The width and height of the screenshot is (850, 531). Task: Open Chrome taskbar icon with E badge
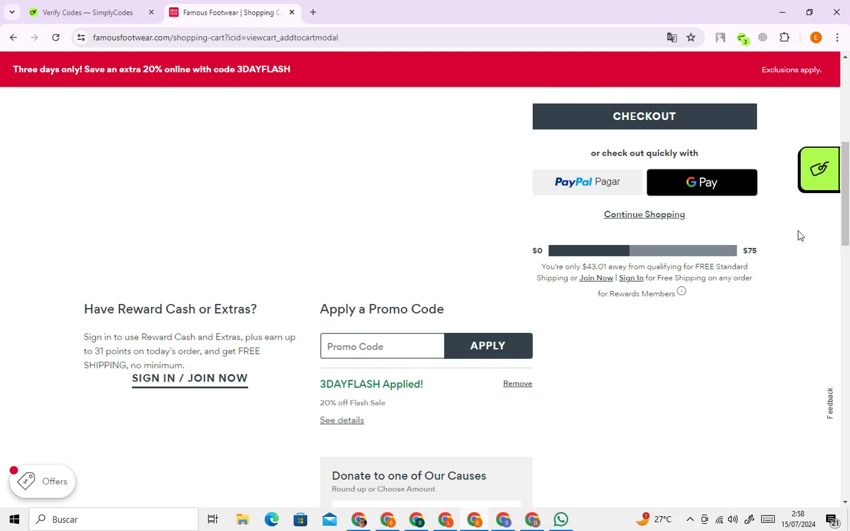474,519
